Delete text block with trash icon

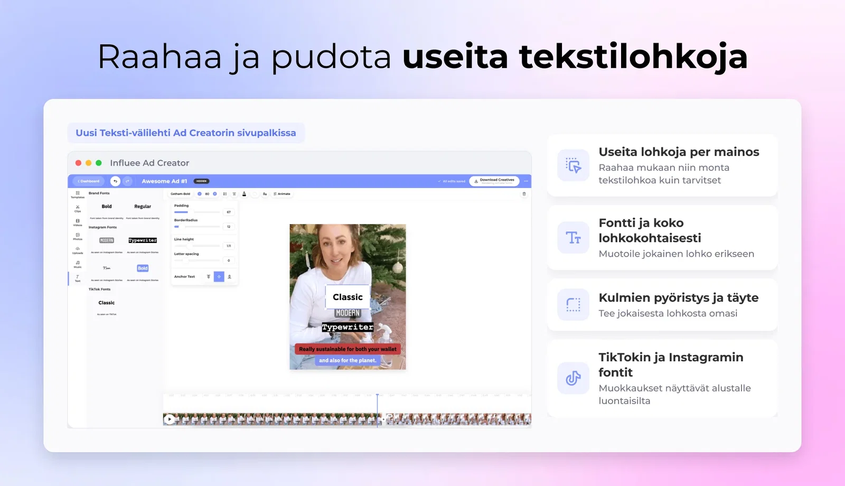tap(524, 194)
